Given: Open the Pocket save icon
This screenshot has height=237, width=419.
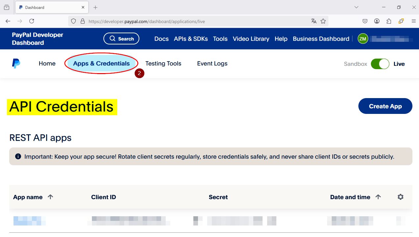Looking at the screenshot, I should (x=365, y=21).
